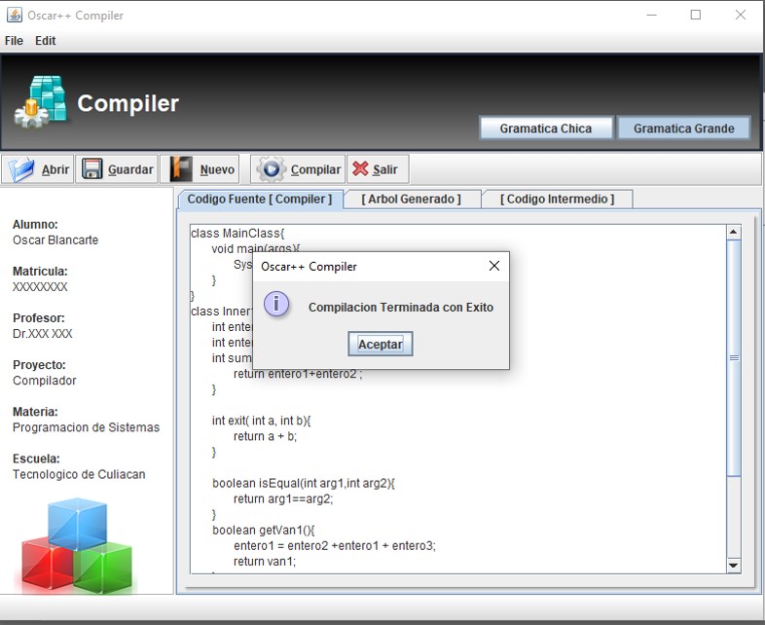Switch to [ Codigo Intermedio ] tab
Viewport: 765px width, 625px height.
(x=557, y=199)
